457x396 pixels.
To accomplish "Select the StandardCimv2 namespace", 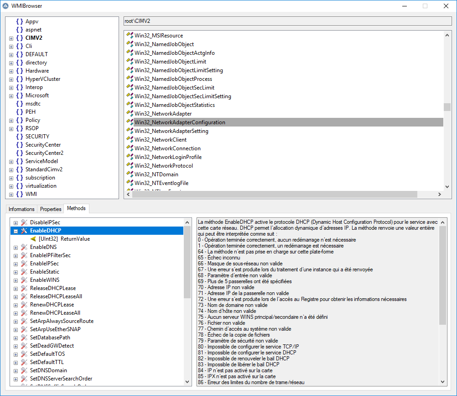I will (44, 169).
